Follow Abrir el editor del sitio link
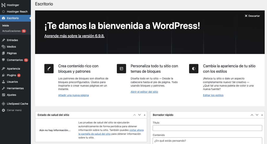The height and width of the screenshot is (144, 267). [144, 92]
